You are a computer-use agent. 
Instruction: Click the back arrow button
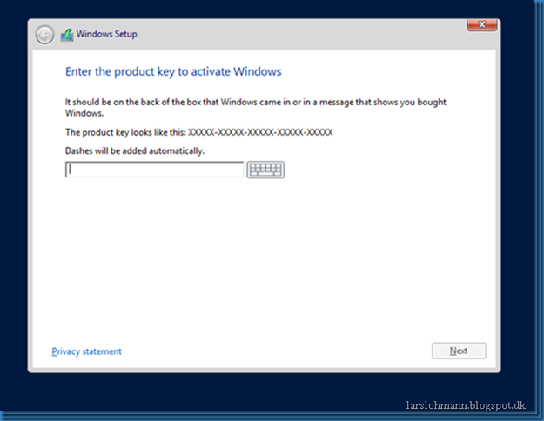tap(44, 35)
